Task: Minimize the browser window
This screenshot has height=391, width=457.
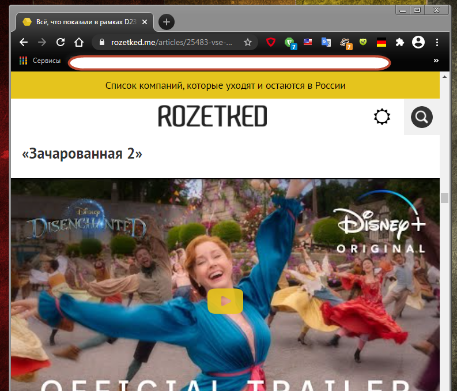Action: [x=403, y=10]
